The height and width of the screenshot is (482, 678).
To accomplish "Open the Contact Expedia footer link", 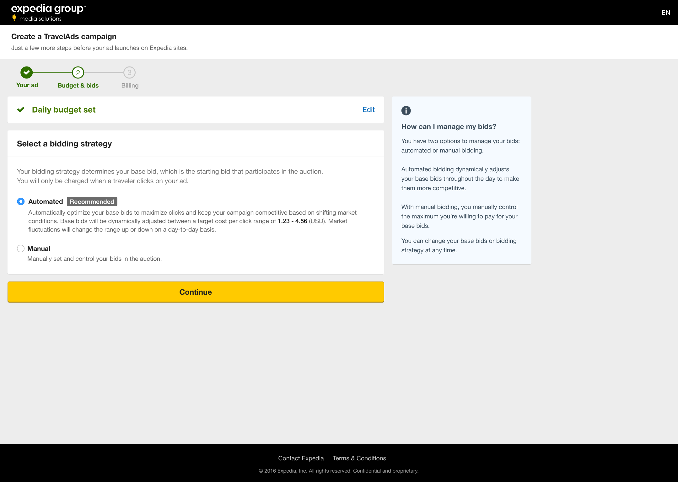I will click(301, 458).
